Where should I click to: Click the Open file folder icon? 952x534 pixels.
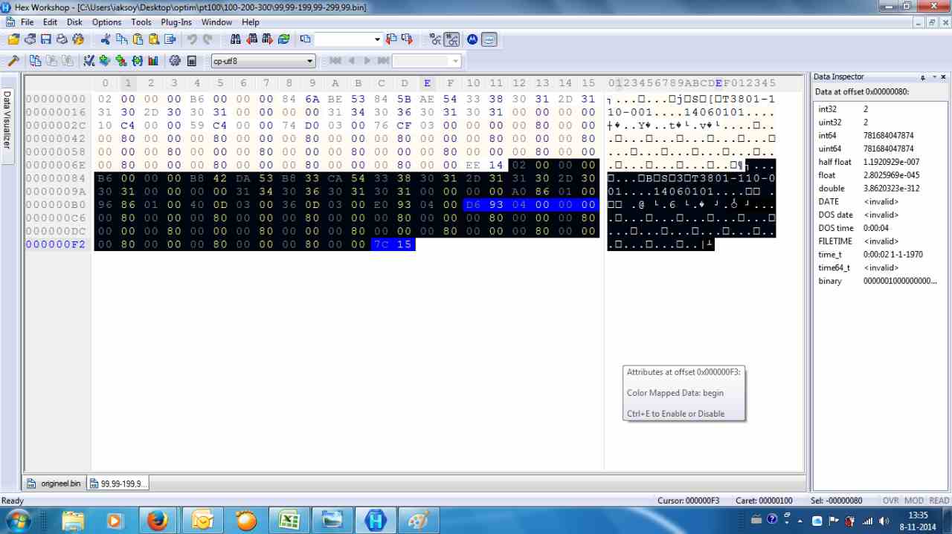click(13, 39)
